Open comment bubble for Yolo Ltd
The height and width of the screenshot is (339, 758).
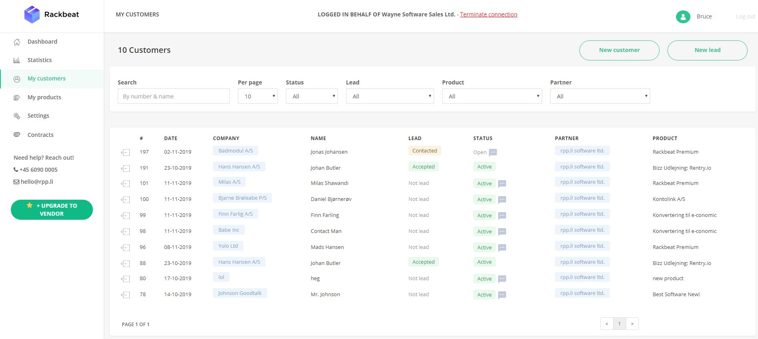(x=502, y=248)
